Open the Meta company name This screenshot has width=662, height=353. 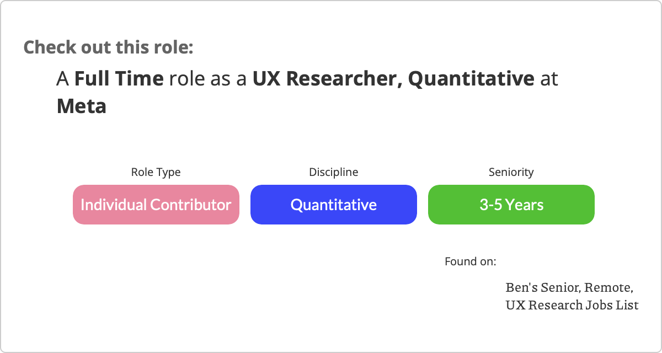click(82, 106)
